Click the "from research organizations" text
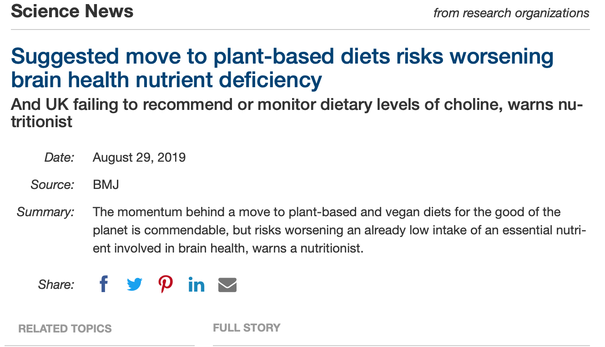This screenshot has width=605, height=347. [511, 13]
